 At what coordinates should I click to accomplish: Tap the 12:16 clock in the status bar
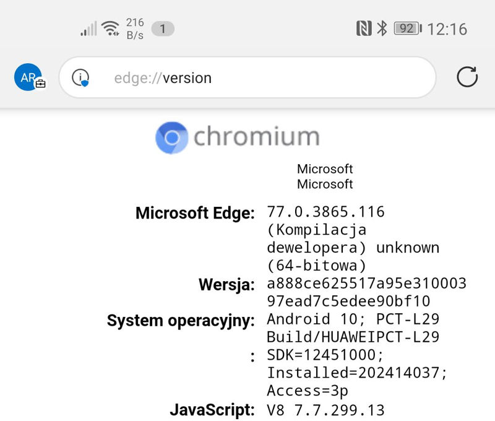click(447, 28)
